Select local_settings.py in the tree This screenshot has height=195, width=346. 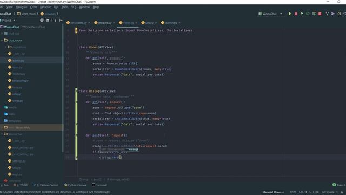pyautogui.click(x=23, y=148)
